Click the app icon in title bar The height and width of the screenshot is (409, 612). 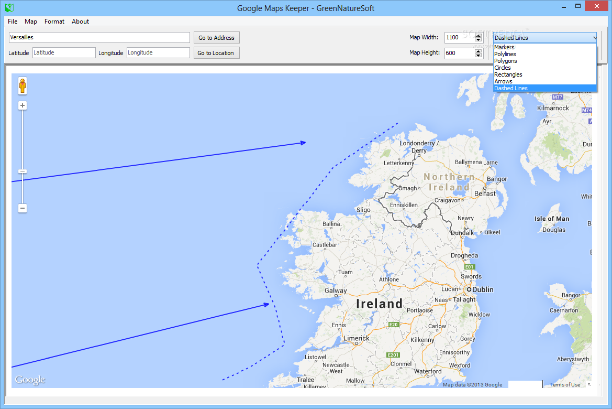(9, 7)
